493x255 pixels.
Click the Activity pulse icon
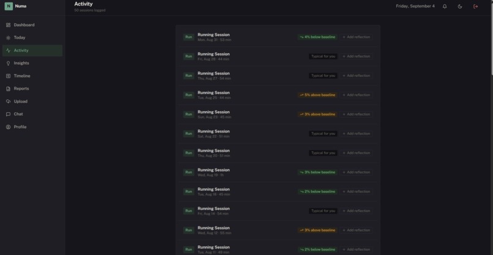pos(8,50)
